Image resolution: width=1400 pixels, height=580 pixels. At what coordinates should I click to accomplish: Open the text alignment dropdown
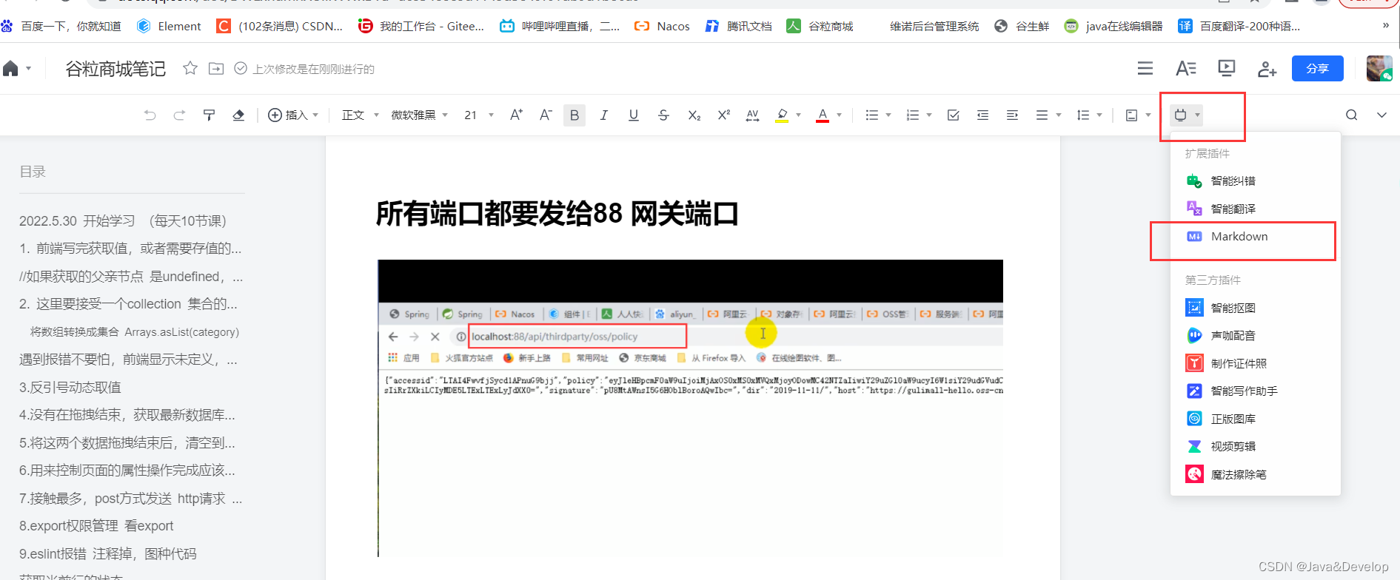1048,115
